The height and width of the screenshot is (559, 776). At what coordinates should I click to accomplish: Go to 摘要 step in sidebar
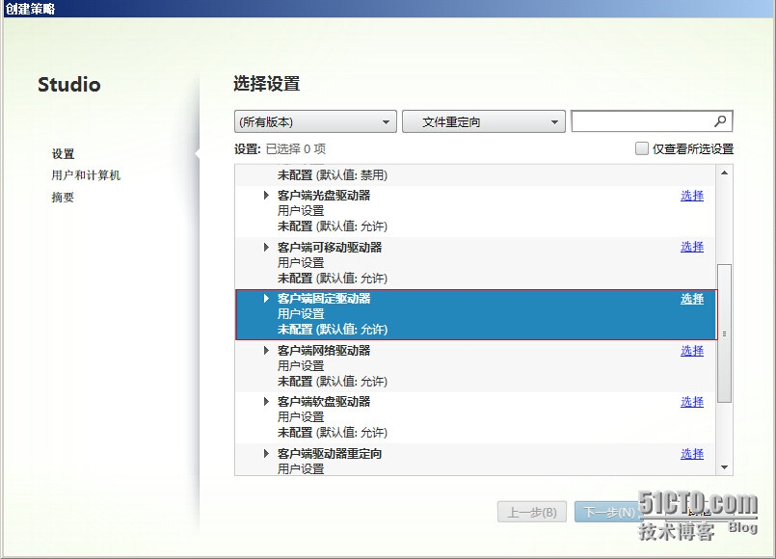tap(63, 197)
